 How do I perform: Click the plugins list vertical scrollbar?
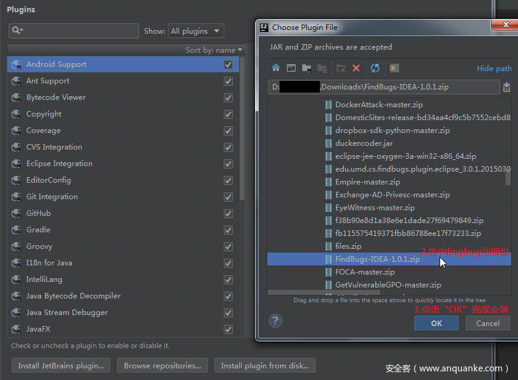(x=242, y=129)
